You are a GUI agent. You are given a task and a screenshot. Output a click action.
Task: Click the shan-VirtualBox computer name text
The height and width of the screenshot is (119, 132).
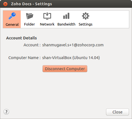coord(71,58)
